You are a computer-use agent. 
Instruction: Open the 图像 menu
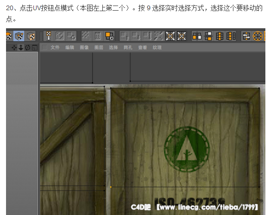(x=84, y=47)
